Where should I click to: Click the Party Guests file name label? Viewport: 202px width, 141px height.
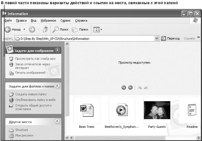[157, 127]
